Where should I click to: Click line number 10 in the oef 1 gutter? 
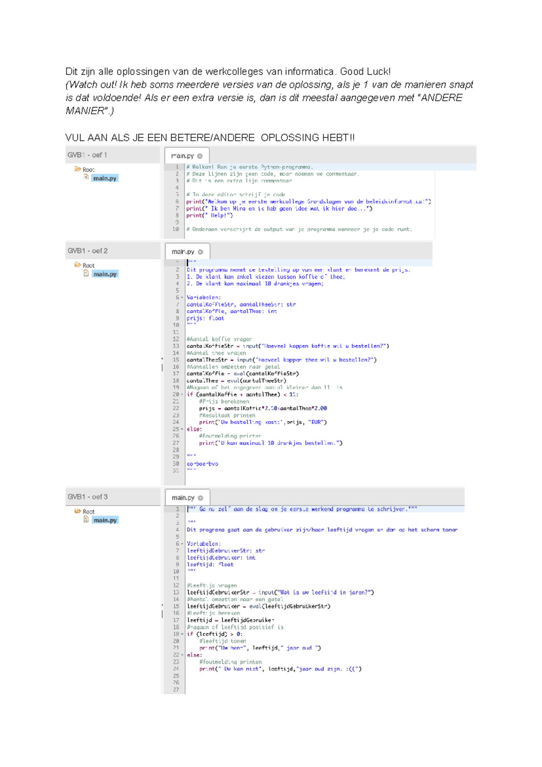(x=176, y=229)
